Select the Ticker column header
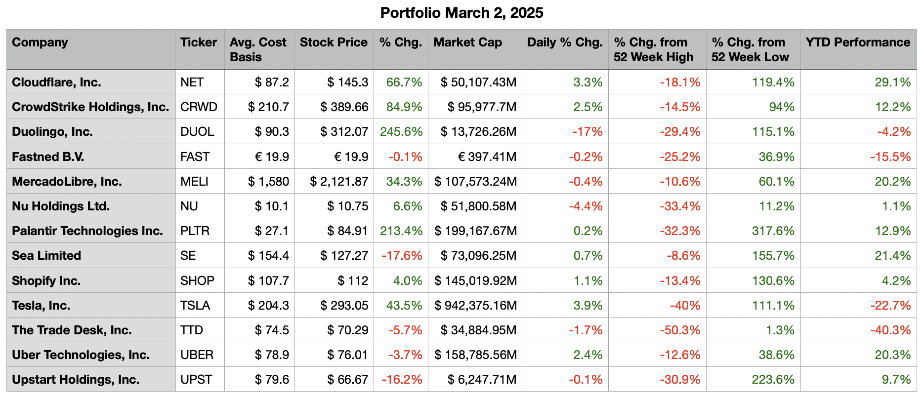 point(198,42)
